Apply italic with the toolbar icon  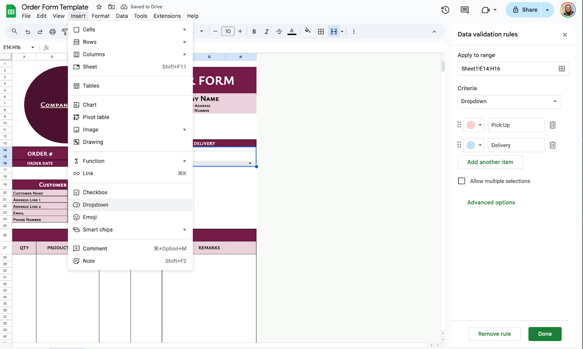(x=266, y=32)
